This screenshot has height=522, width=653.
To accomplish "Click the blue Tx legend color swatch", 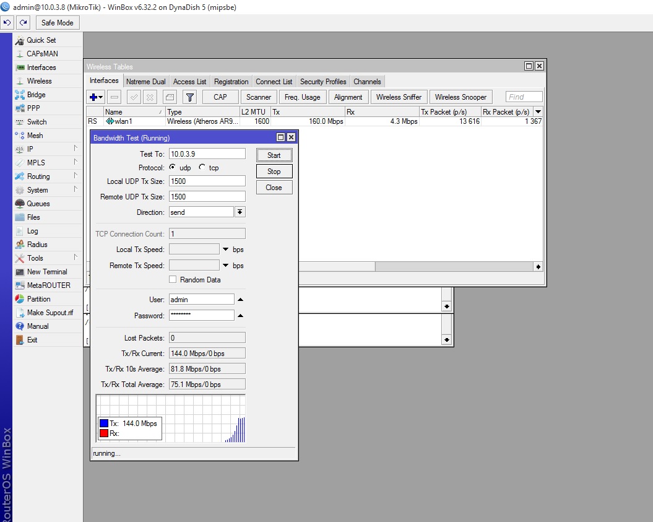I will click(x=104, y=424).
